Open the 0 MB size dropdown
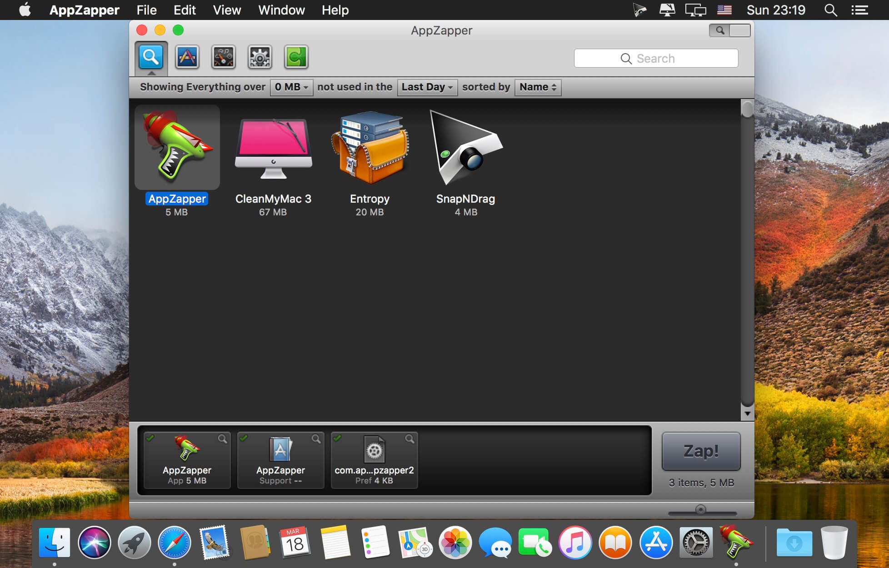Viewport: 889px width, 568px height. [x=291, y=87]
